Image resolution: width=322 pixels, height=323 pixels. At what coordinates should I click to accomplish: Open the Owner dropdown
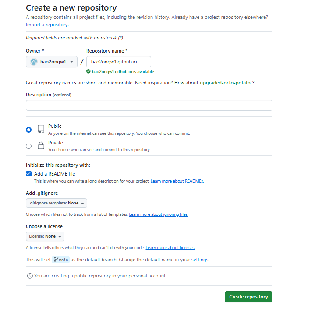tap(52, 62)
